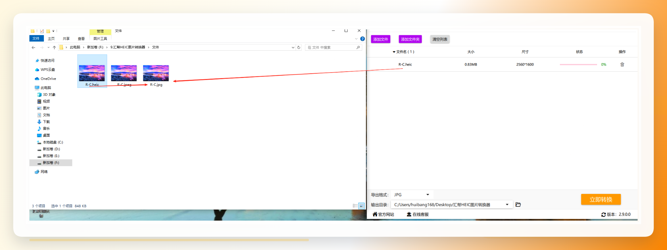Switch Explorer to large icons view
The image size is (667, 250).
(x=362, y=206)
